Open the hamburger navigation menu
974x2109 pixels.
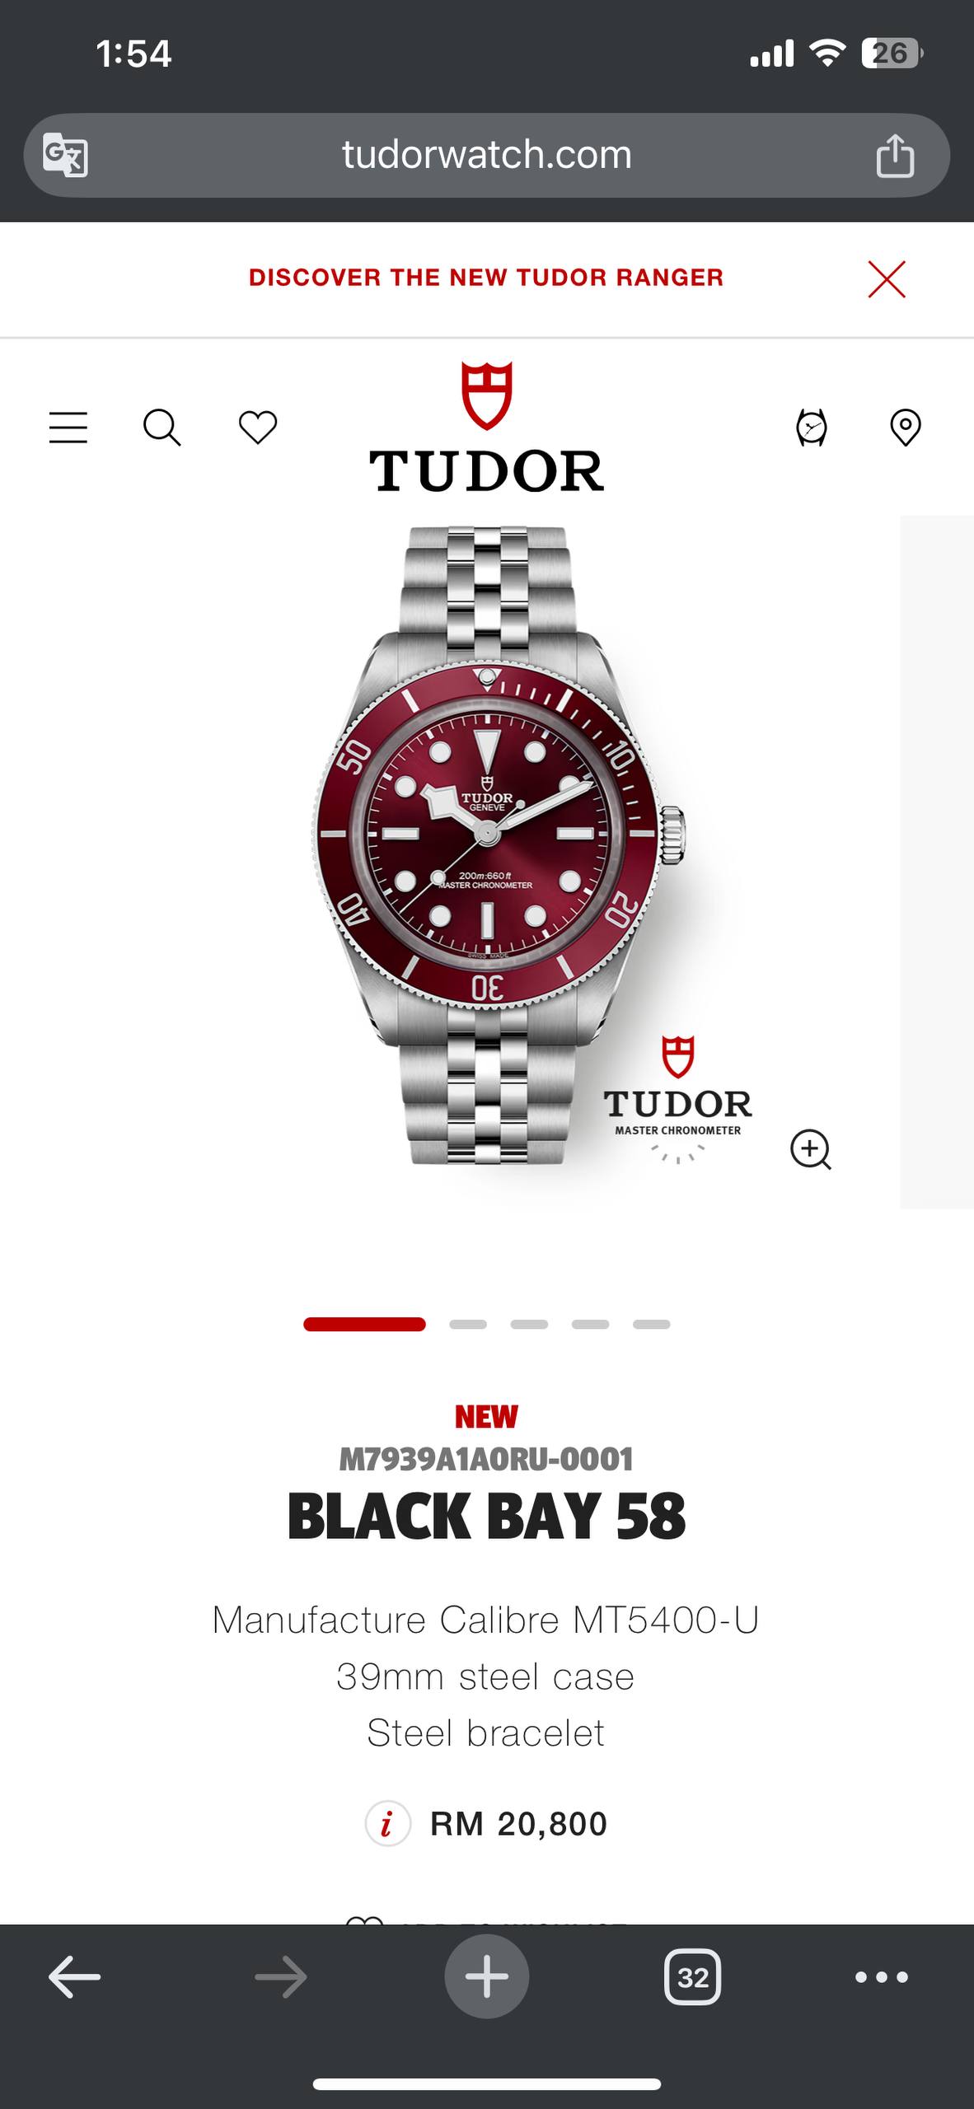click(68, 428)
